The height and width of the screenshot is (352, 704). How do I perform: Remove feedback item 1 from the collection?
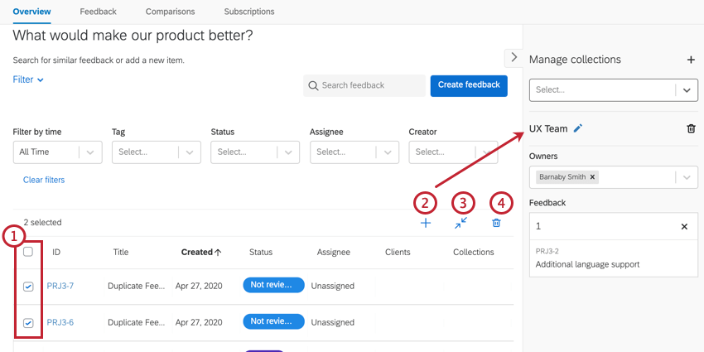coord(684,226)
